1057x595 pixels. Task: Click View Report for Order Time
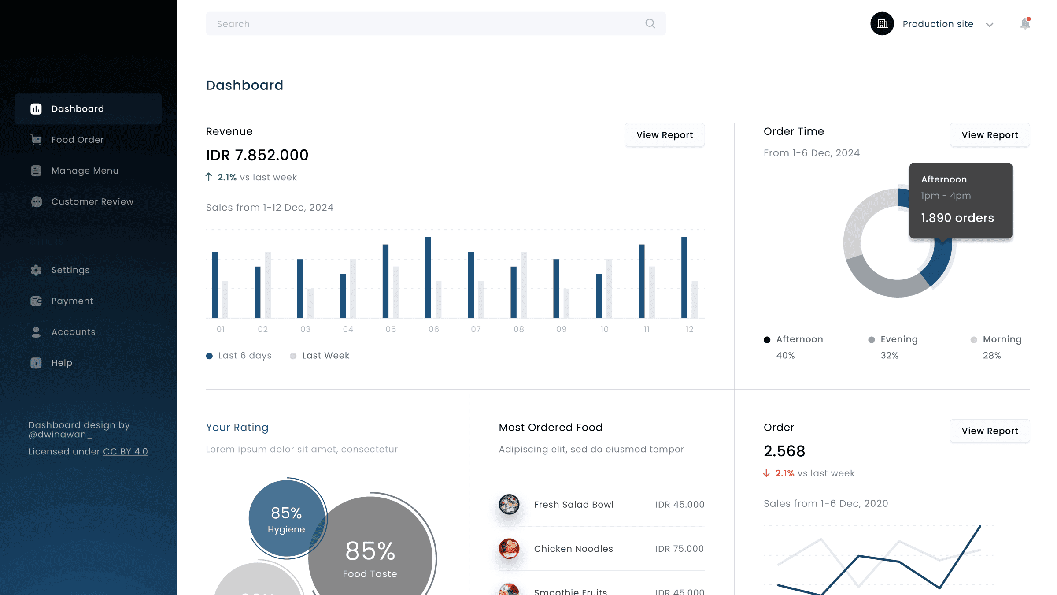pyautogui.click(x=990, y=135)
